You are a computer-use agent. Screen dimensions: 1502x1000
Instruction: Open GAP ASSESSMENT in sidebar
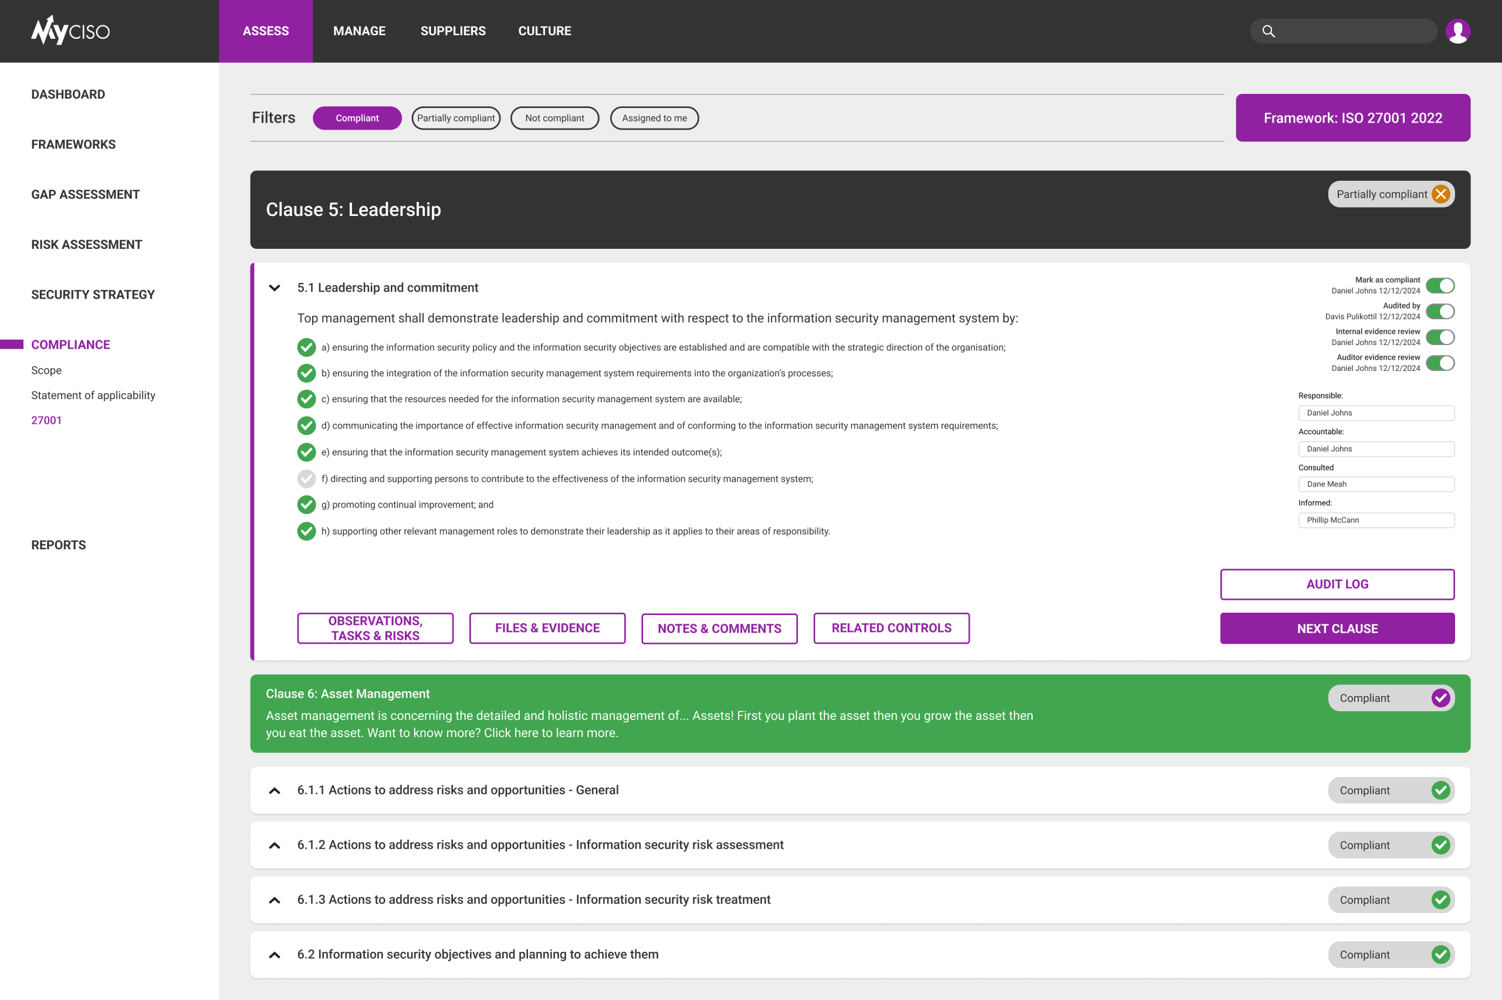(x=86, y=194)
